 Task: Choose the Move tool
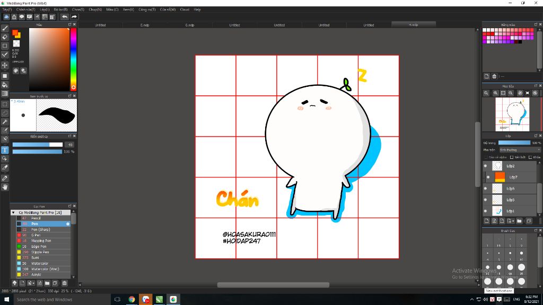(5, 65)
